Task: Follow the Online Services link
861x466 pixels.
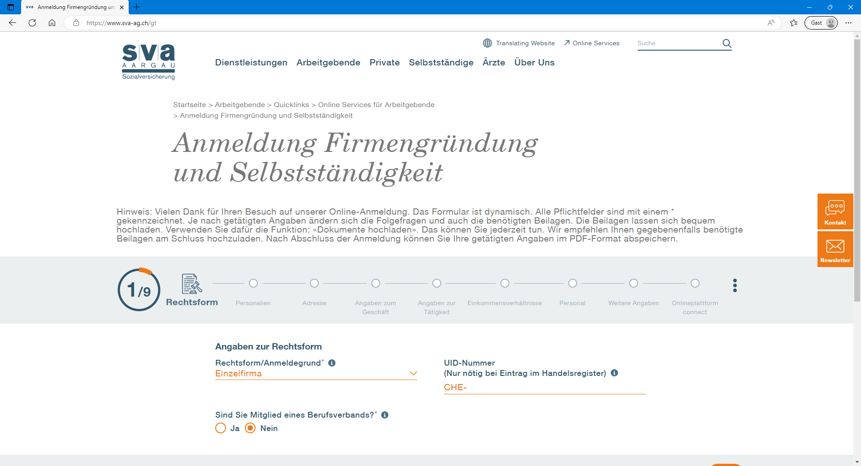Action: coord(592,43)
